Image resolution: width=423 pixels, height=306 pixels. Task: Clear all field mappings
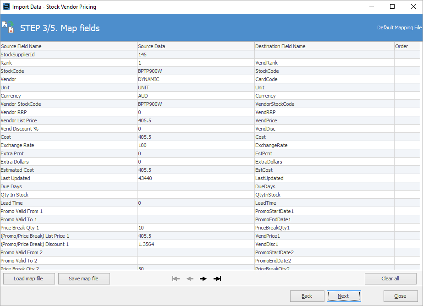click(x=390, y=279)
